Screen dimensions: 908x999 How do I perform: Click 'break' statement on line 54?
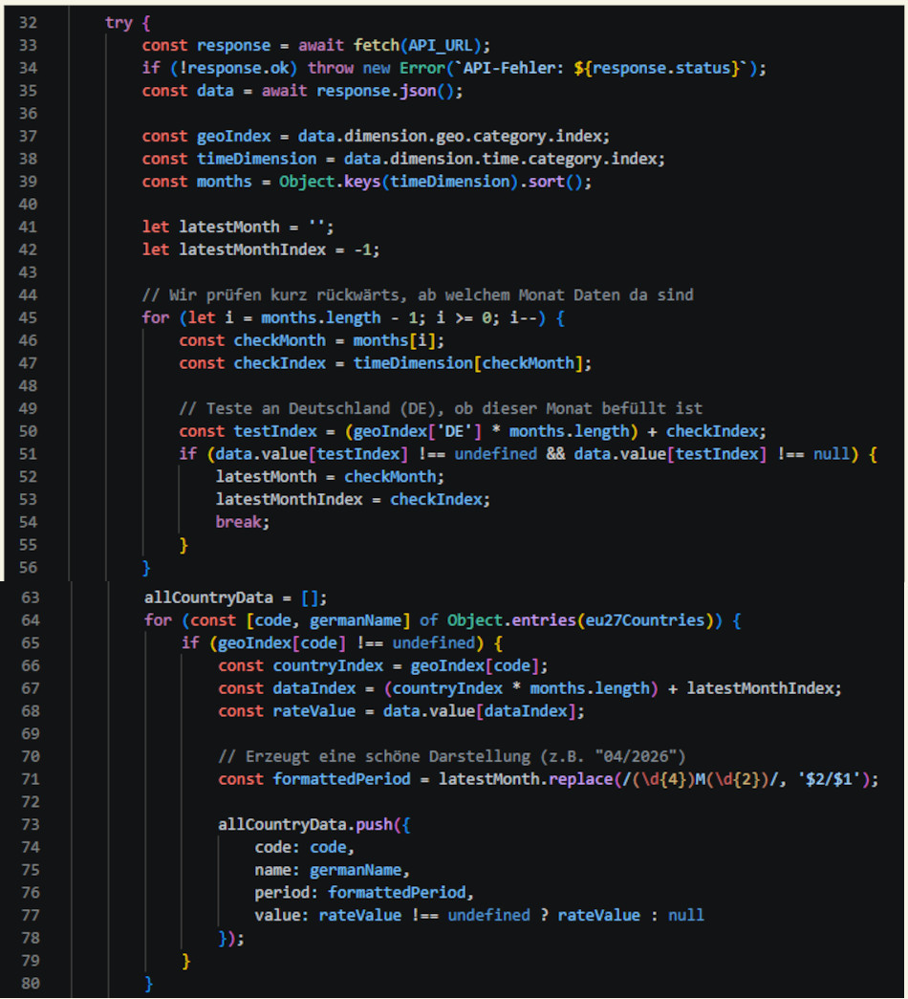pos(238,522)
